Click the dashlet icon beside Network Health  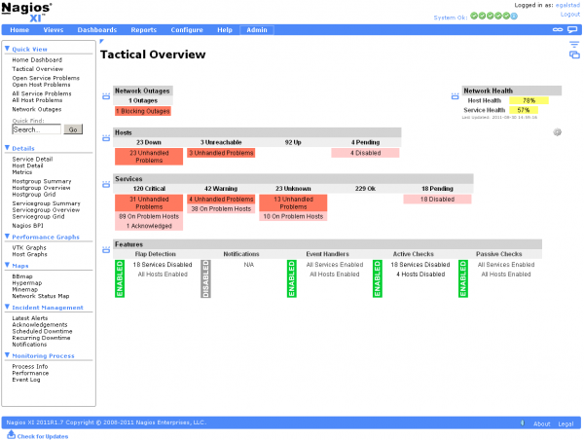pos(455,96)
